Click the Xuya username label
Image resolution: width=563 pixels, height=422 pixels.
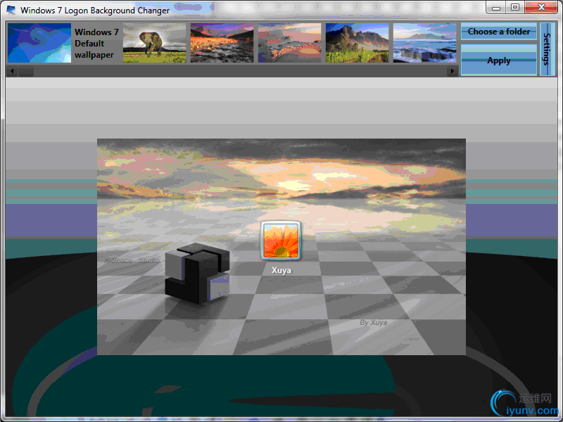[281, 270]
